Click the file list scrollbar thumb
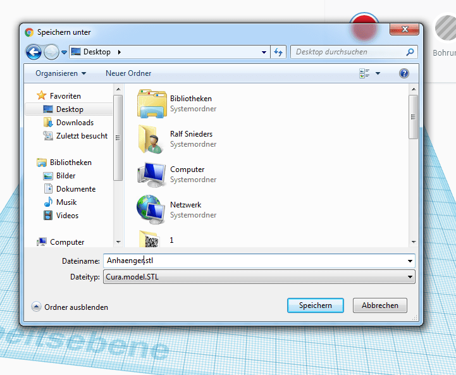Image resolution: width=456 pixels, height=375 pixels. pyautogui.click(x=413, y=117)
